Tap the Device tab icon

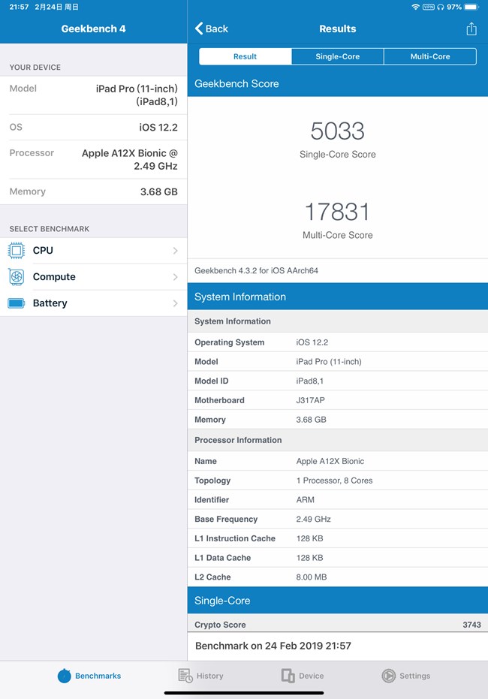tap(288, 676)
